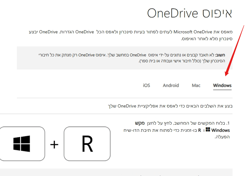
Task: Click the bold "R" letter in step 1 text
Action: pyautogui.click(x=199, y=130)
